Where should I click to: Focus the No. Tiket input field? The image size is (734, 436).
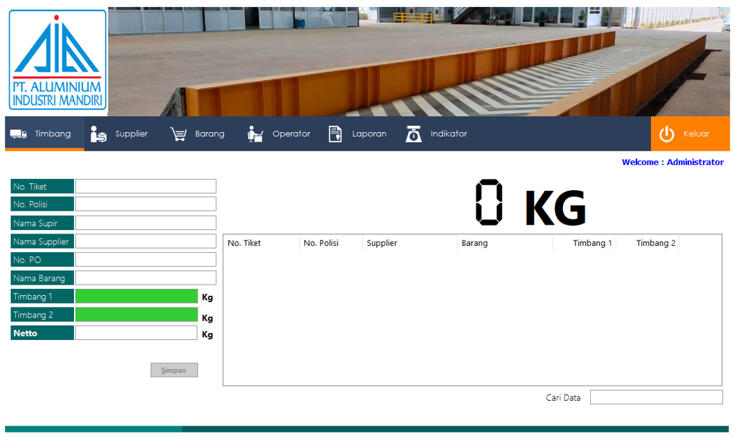[x=145, y=186]
